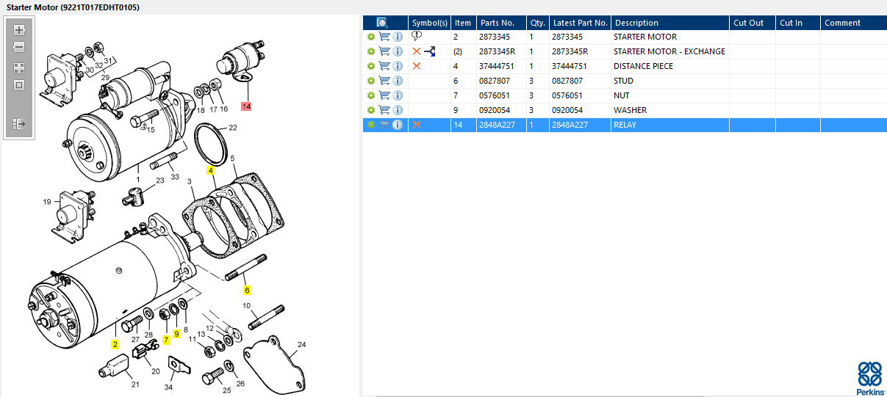Click the alternate-part arrow symbol on 2873345R row
887x397 pixels.
[430, 51]
